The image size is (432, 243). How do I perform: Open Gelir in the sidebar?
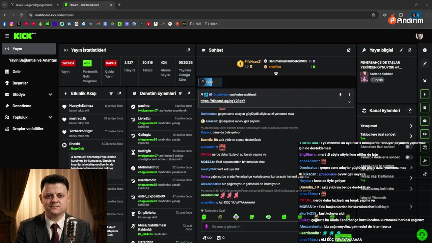coord(29,72)
